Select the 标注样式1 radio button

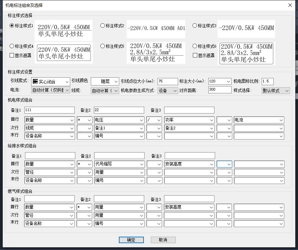[x=12, y=25]
